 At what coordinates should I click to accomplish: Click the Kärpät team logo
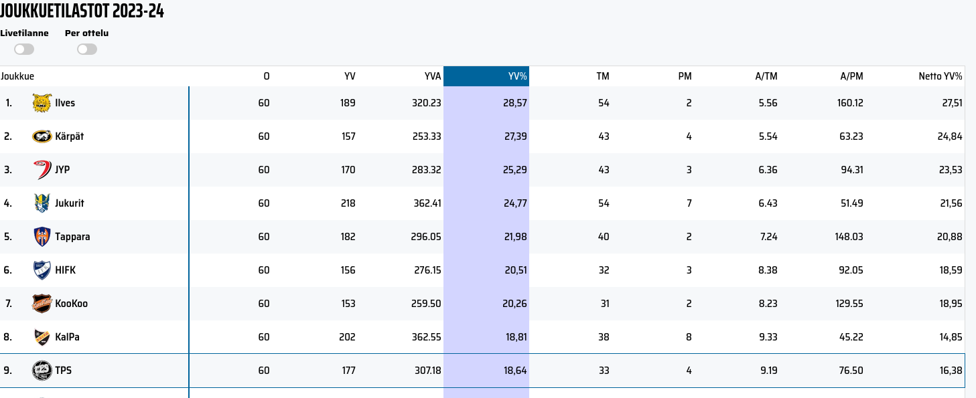pyautogui.click(x=42, y=136)
